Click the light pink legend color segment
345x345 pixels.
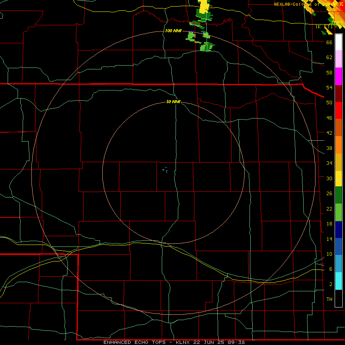point(338,59)
